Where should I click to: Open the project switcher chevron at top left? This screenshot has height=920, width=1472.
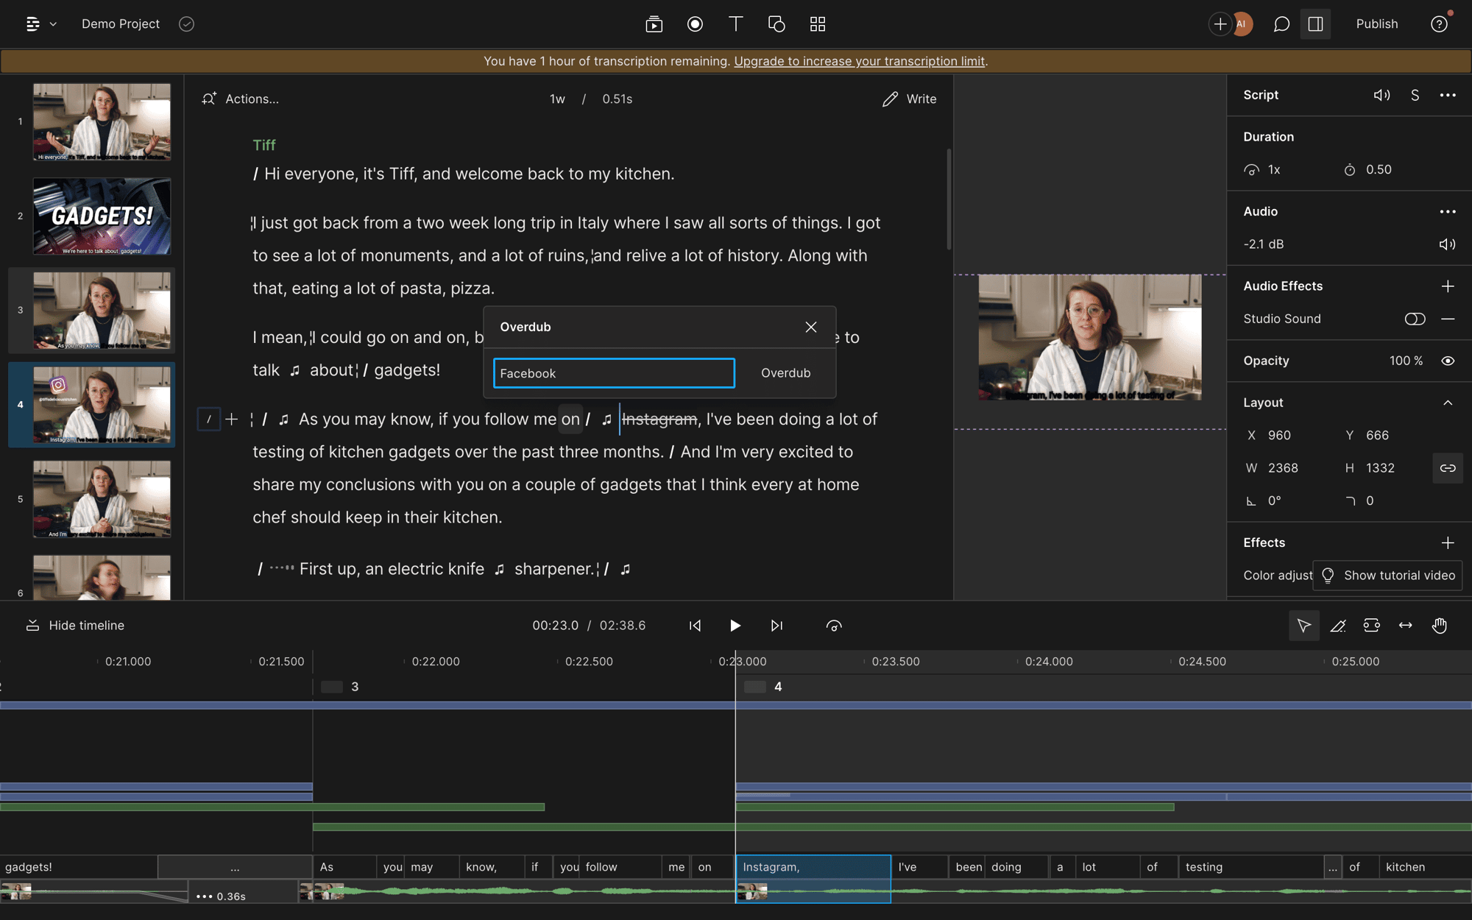pyautogui.click(x=52, y=24)
